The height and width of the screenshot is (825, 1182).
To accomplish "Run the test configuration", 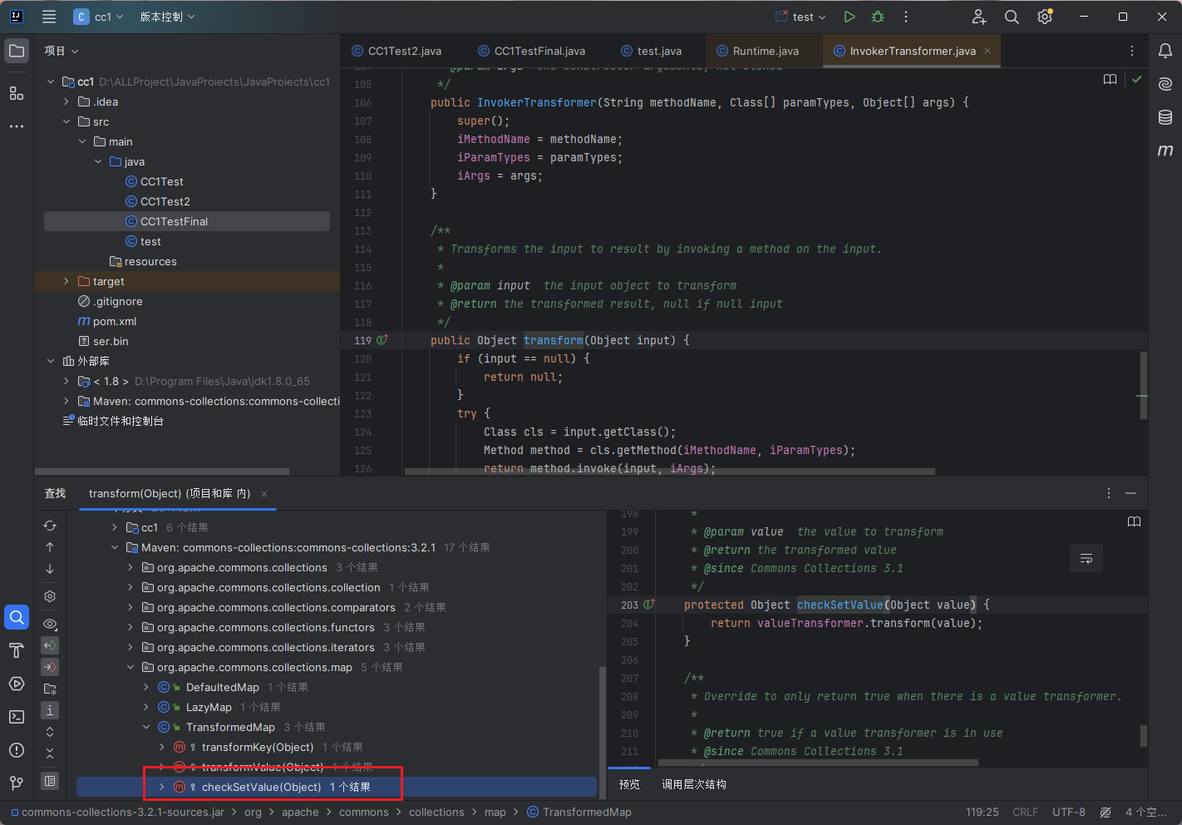I will 849,17.
